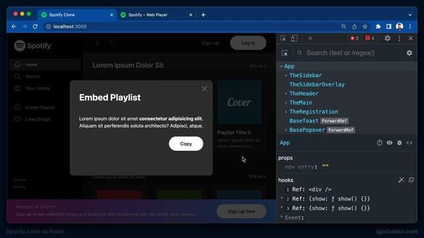Expand the TheRegistration component node

click(286, 112)
